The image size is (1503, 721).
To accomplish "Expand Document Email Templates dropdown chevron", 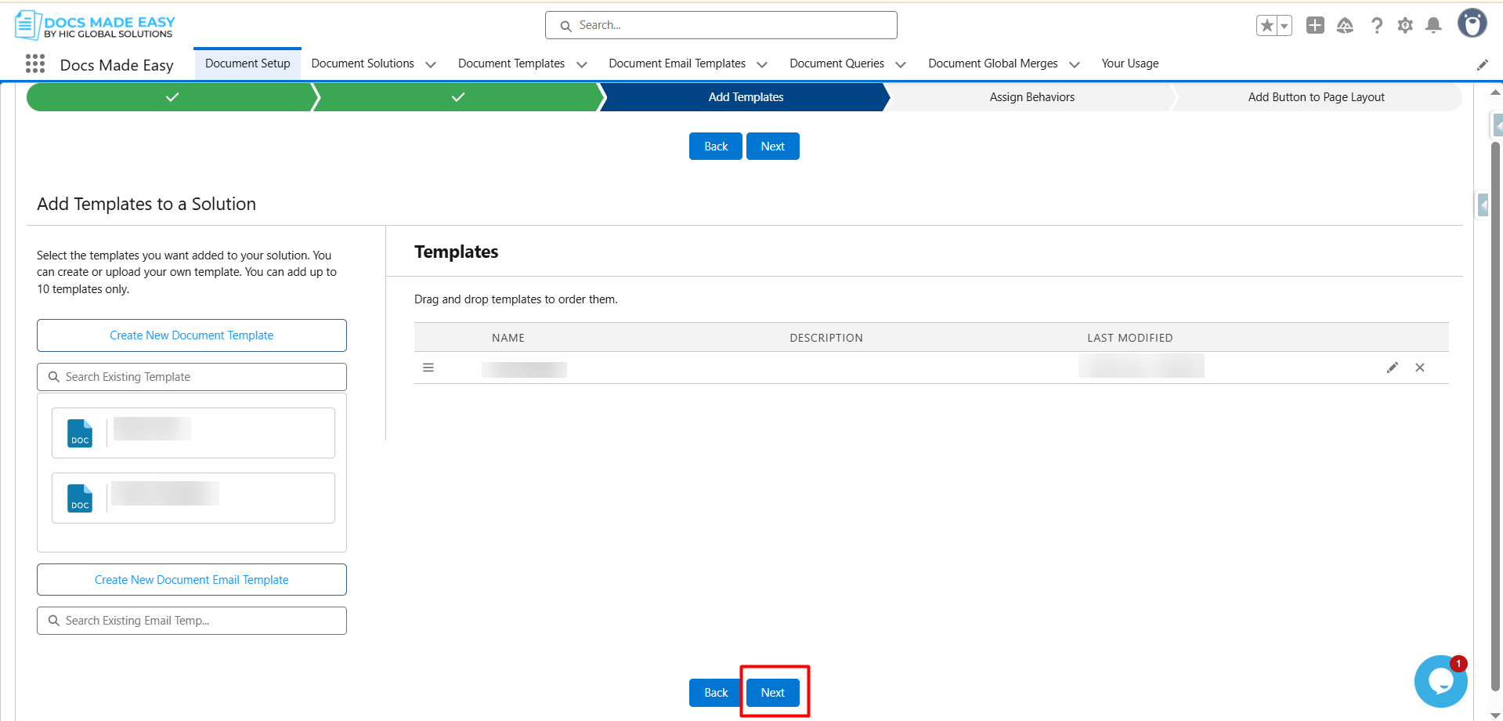I will [762, 64].
